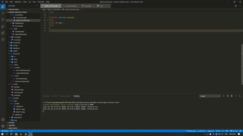
Task: Close the terminal panel
Action: (x=240, y=96)
